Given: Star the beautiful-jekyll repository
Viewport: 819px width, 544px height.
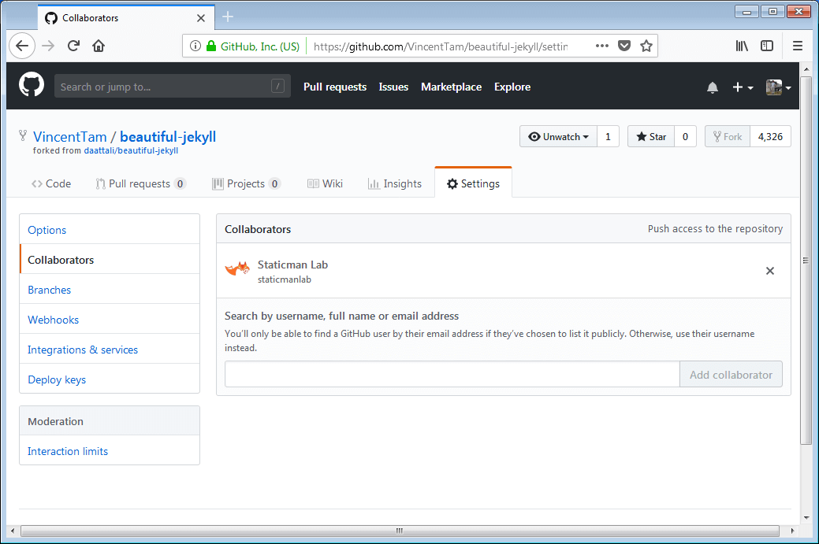Looking at the screenshot, I should pyautogui.click(x=651, y=136).
